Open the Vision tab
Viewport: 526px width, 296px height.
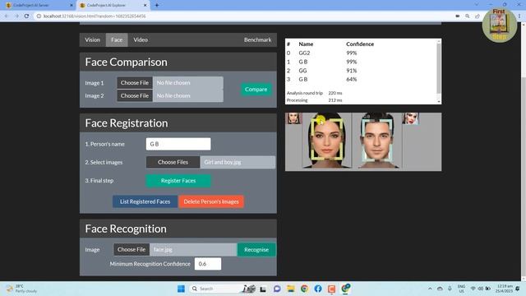(92, 39)
